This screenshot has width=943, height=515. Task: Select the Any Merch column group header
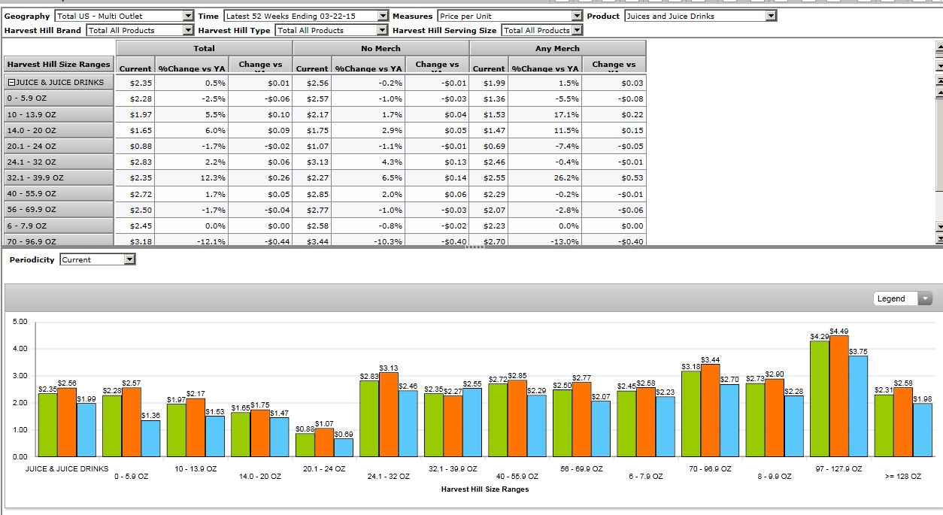(557, 48)
